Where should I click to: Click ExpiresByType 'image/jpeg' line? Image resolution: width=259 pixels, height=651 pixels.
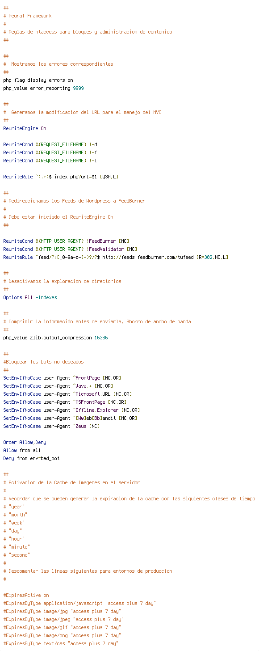click(63, 619)
